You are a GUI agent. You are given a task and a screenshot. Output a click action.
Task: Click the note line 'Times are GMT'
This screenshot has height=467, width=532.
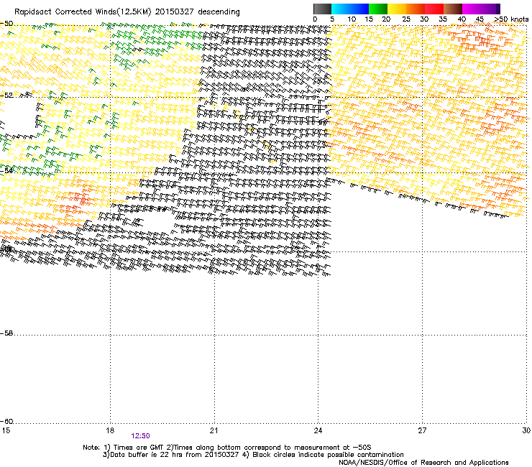[x=139, y=448]
